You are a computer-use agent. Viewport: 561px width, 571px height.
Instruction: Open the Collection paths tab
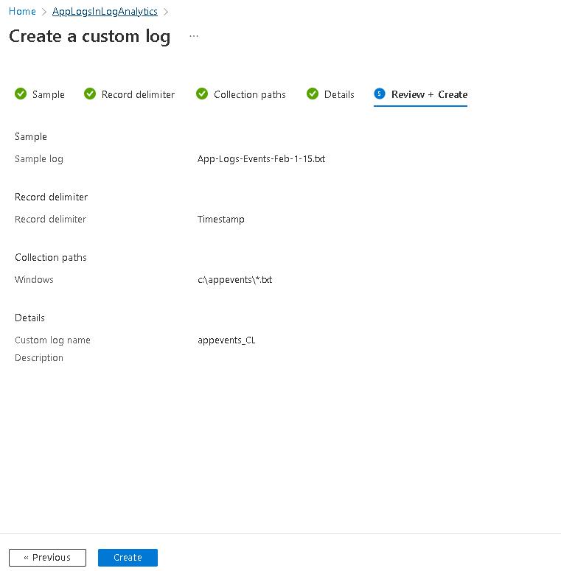[250, 94]
